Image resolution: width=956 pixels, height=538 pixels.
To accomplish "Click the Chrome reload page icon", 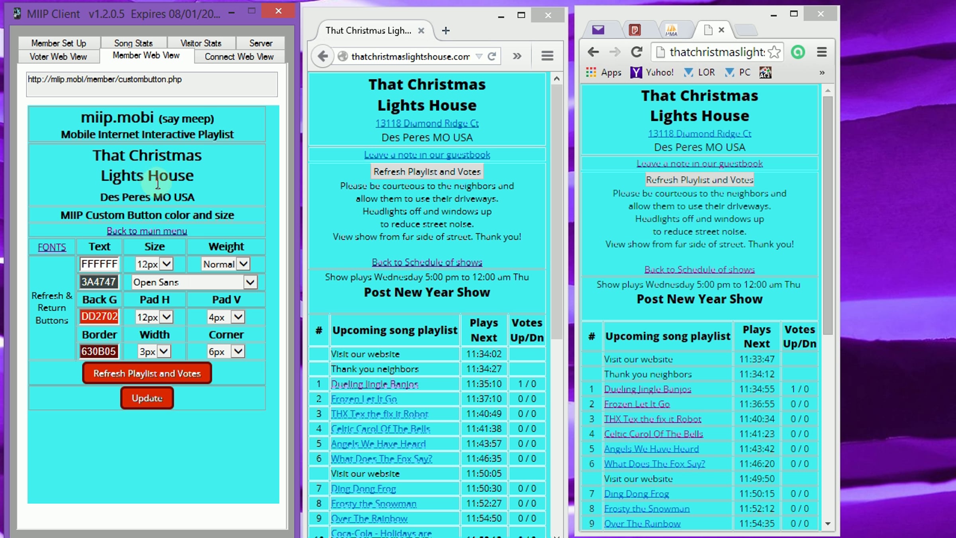I will (x=637, y=52).
